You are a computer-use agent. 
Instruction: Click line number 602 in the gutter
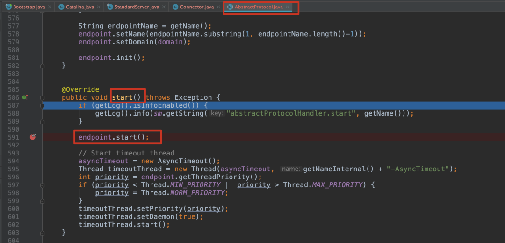coord(13,225)
